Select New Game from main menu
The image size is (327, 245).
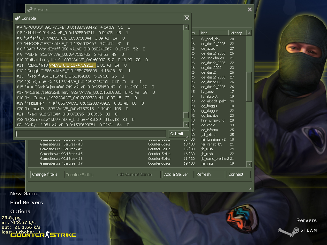click(24, 194)
